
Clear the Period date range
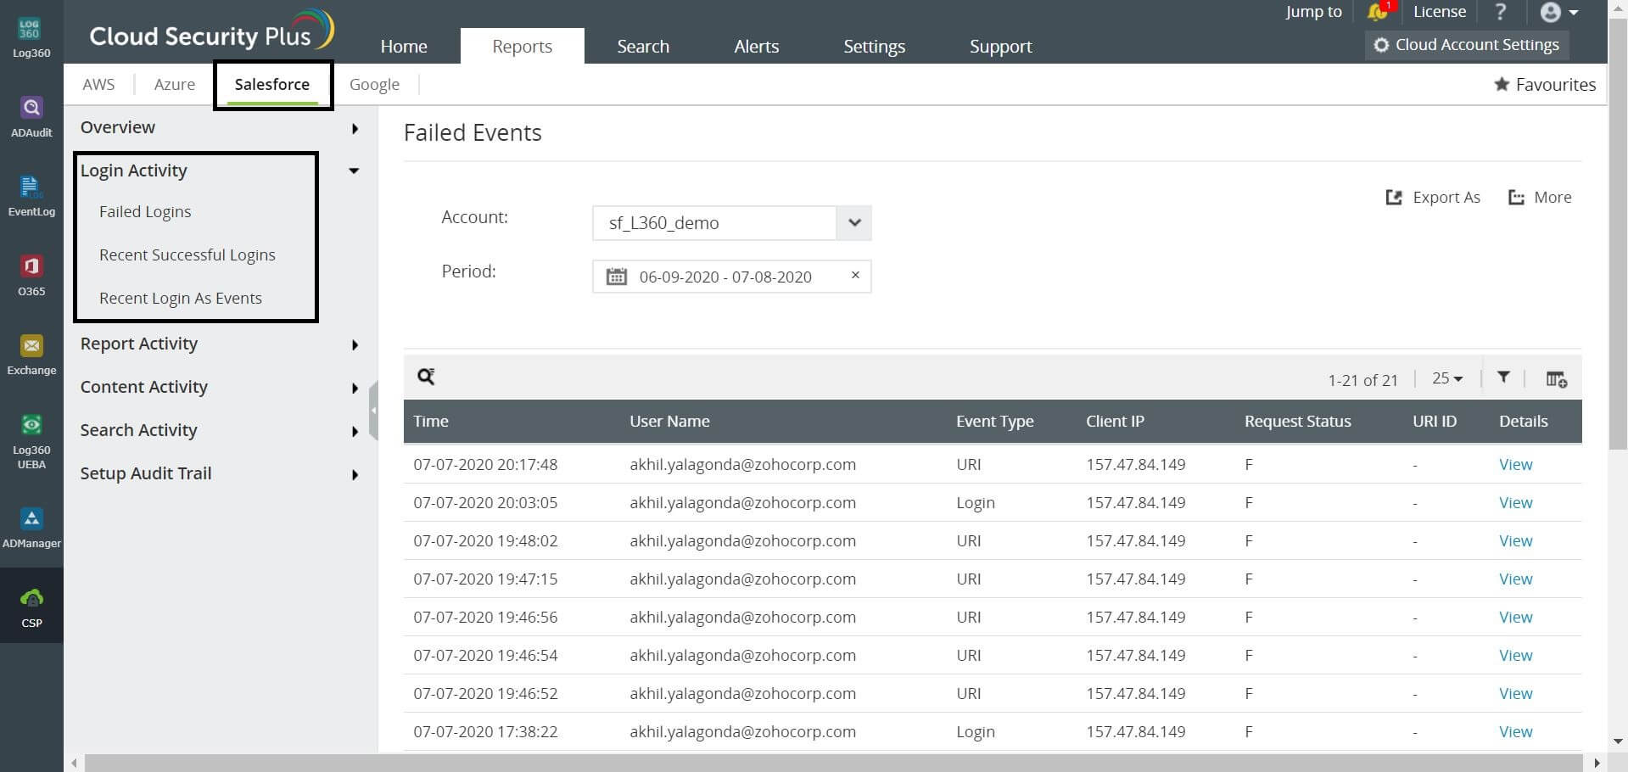(855, 275)
